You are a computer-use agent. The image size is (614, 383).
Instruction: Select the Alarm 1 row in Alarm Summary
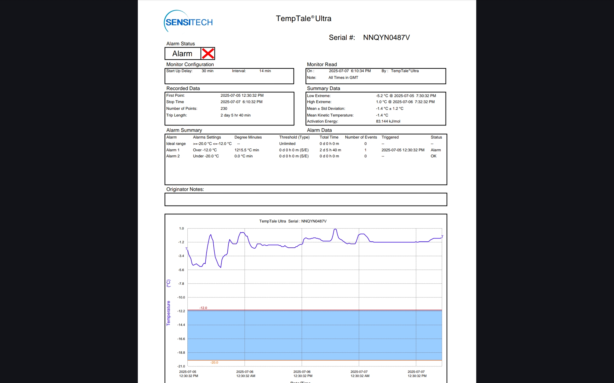173,150
